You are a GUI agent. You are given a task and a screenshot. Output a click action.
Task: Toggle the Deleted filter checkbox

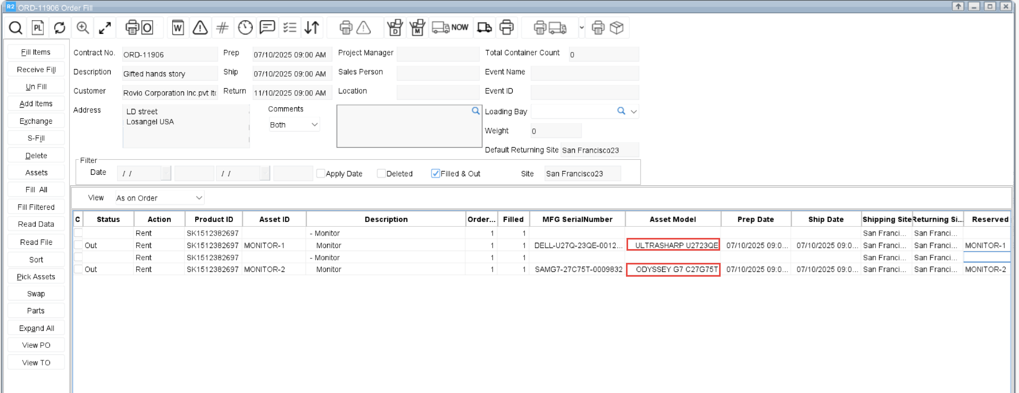tap(381, 174)
